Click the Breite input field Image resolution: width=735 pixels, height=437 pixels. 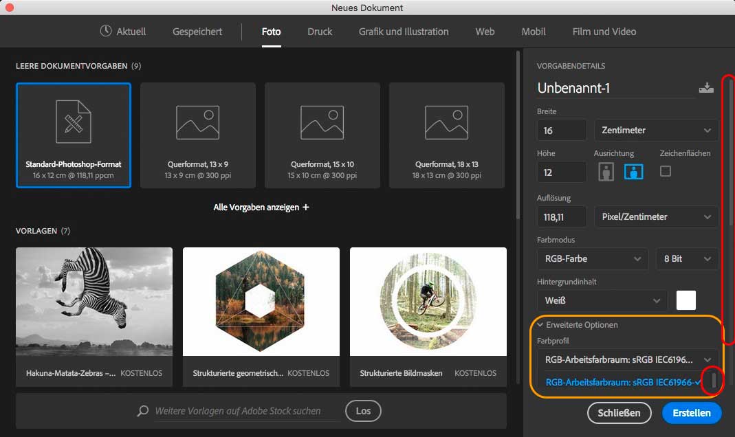tap(561, 130)
